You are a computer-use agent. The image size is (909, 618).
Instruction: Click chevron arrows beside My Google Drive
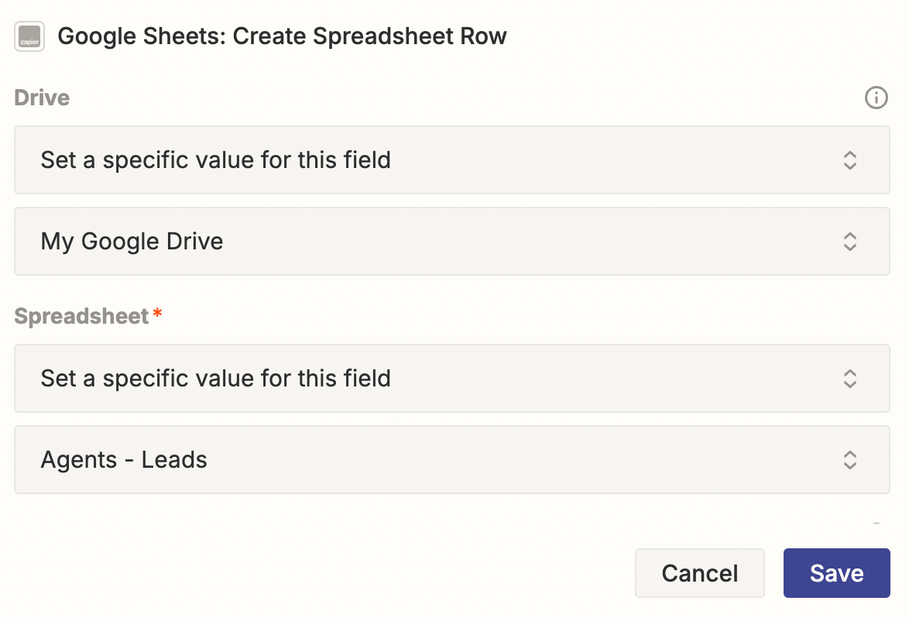point(849,242)
